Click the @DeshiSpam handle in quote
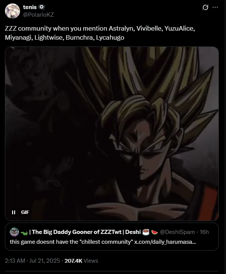226x274 pixels. pyautogui.click(x=177, y=232)
